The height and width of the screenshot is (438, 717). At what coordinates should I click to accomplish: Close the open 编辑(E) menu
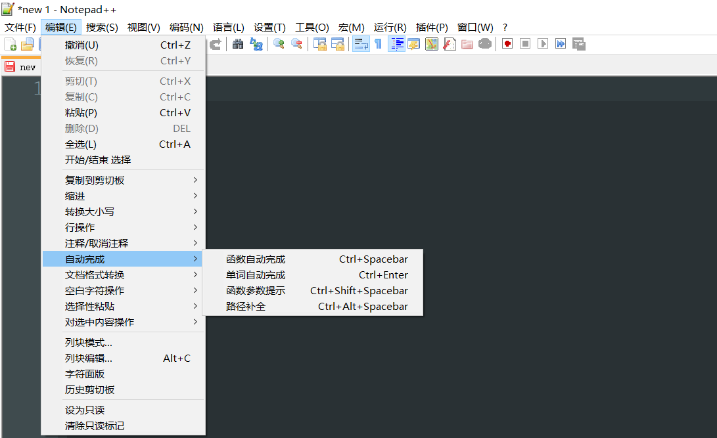(61, 28)
